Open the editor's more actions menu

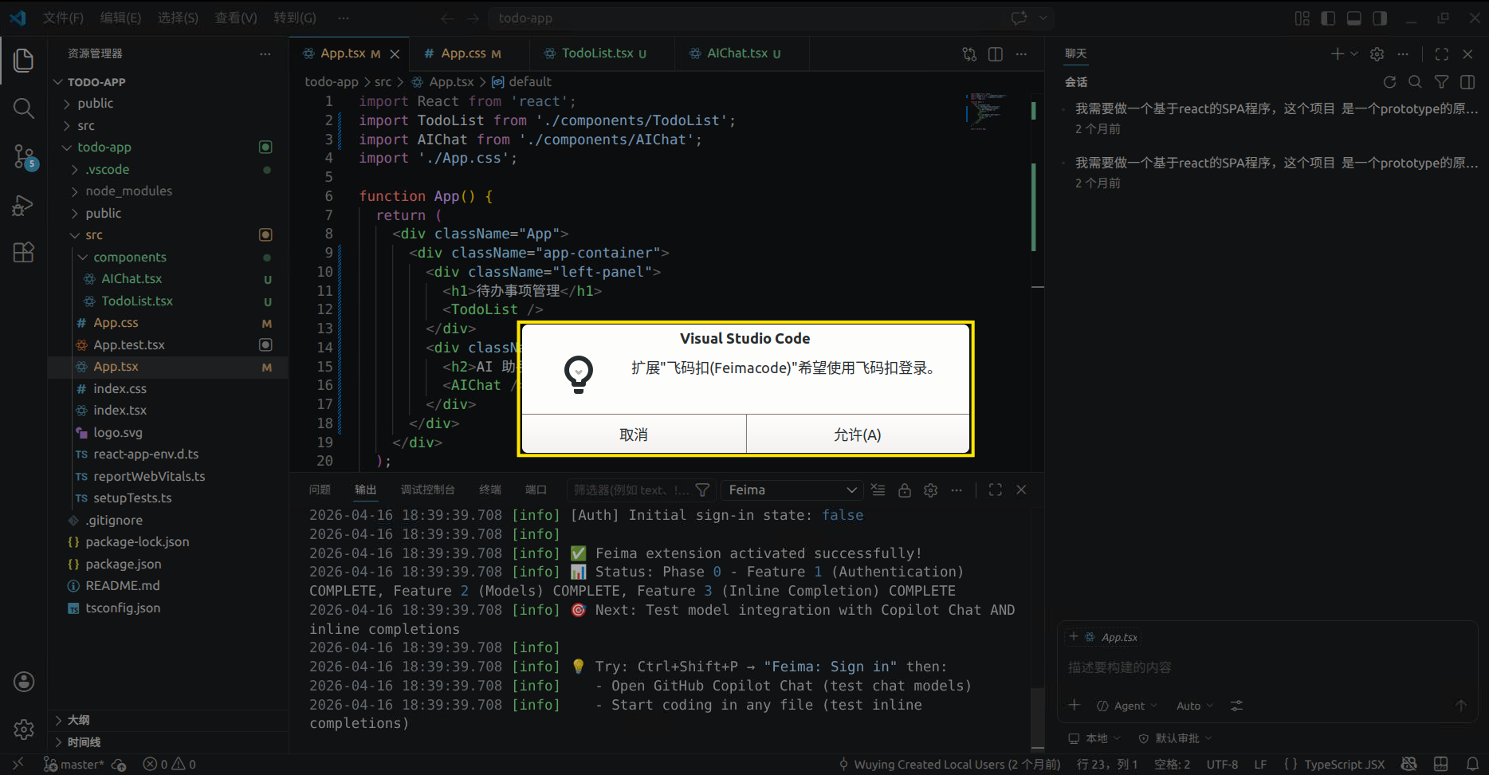(x=1021, y=54)
